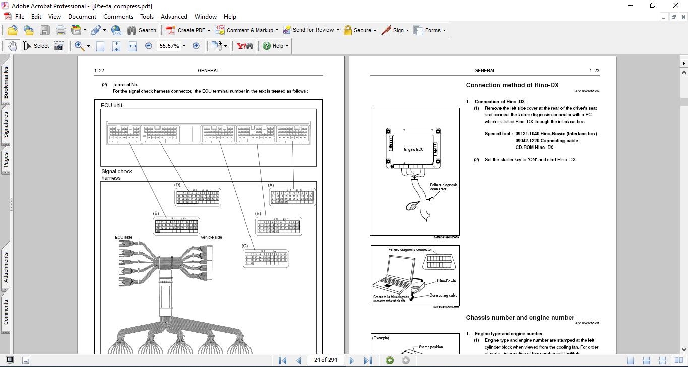Image resolution: width=688 pixels, height=367 pixels.
Task: Click the Zoom Out minus button
Action: click(x=148, y=46)
